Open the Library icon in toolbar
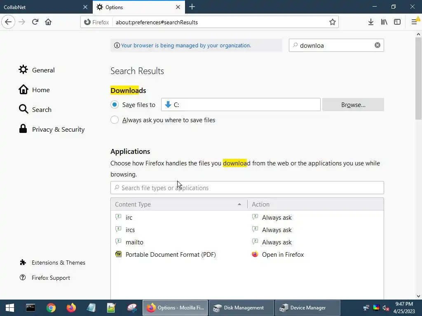 [x=384, y=22]
